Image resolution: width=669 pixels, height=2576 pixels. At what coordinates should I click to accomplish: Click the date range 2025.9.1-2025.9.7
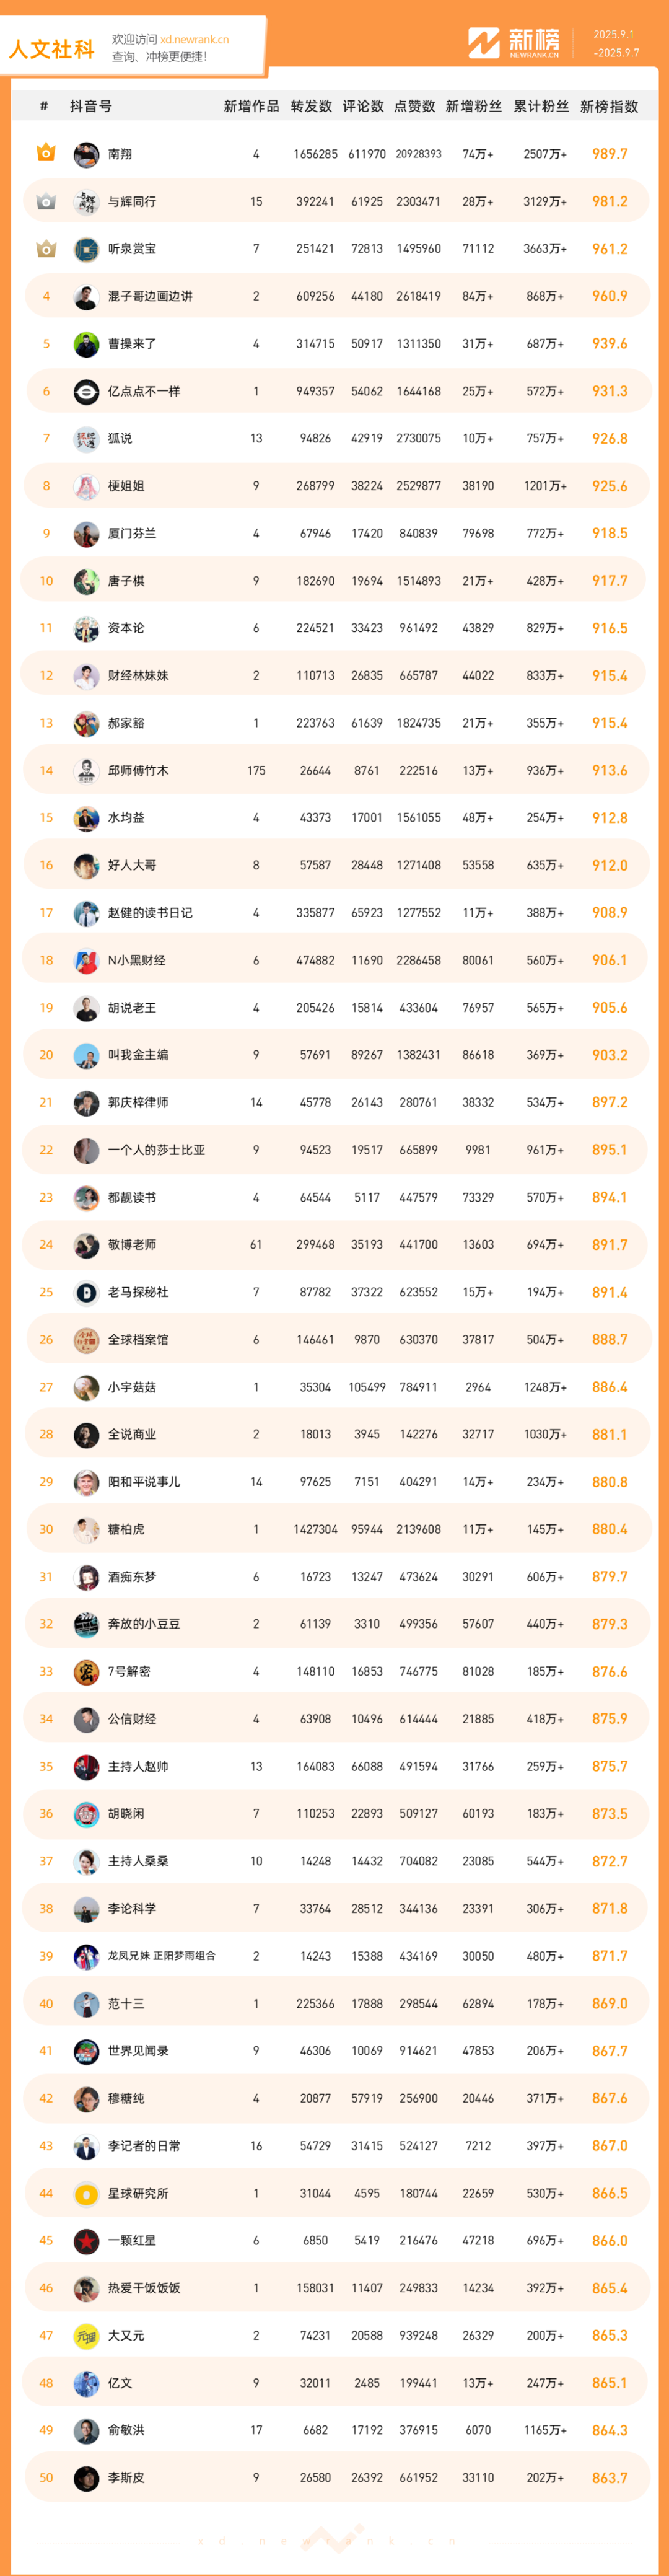[x=614, y=43]
